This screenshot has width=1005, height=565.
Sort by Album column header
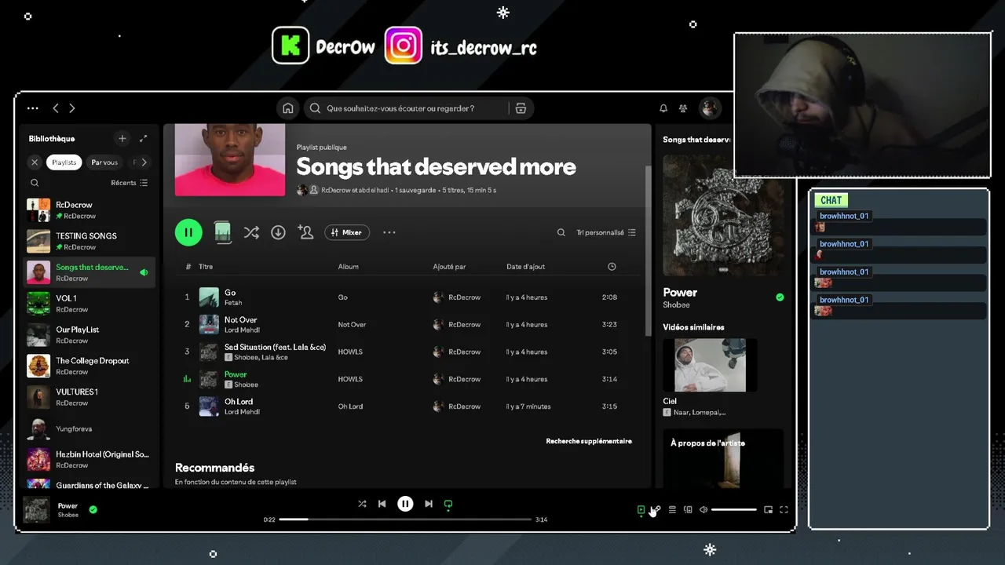click(348, 267)
